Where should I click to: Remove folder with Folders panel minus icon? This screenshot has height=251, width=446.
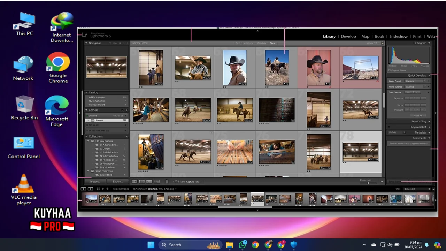pos(122,110)
